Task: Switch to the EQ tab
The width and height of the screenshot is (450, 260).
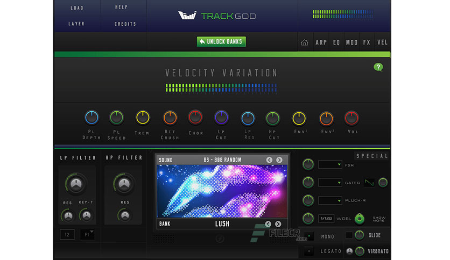Action: click(x=336, y=42)
